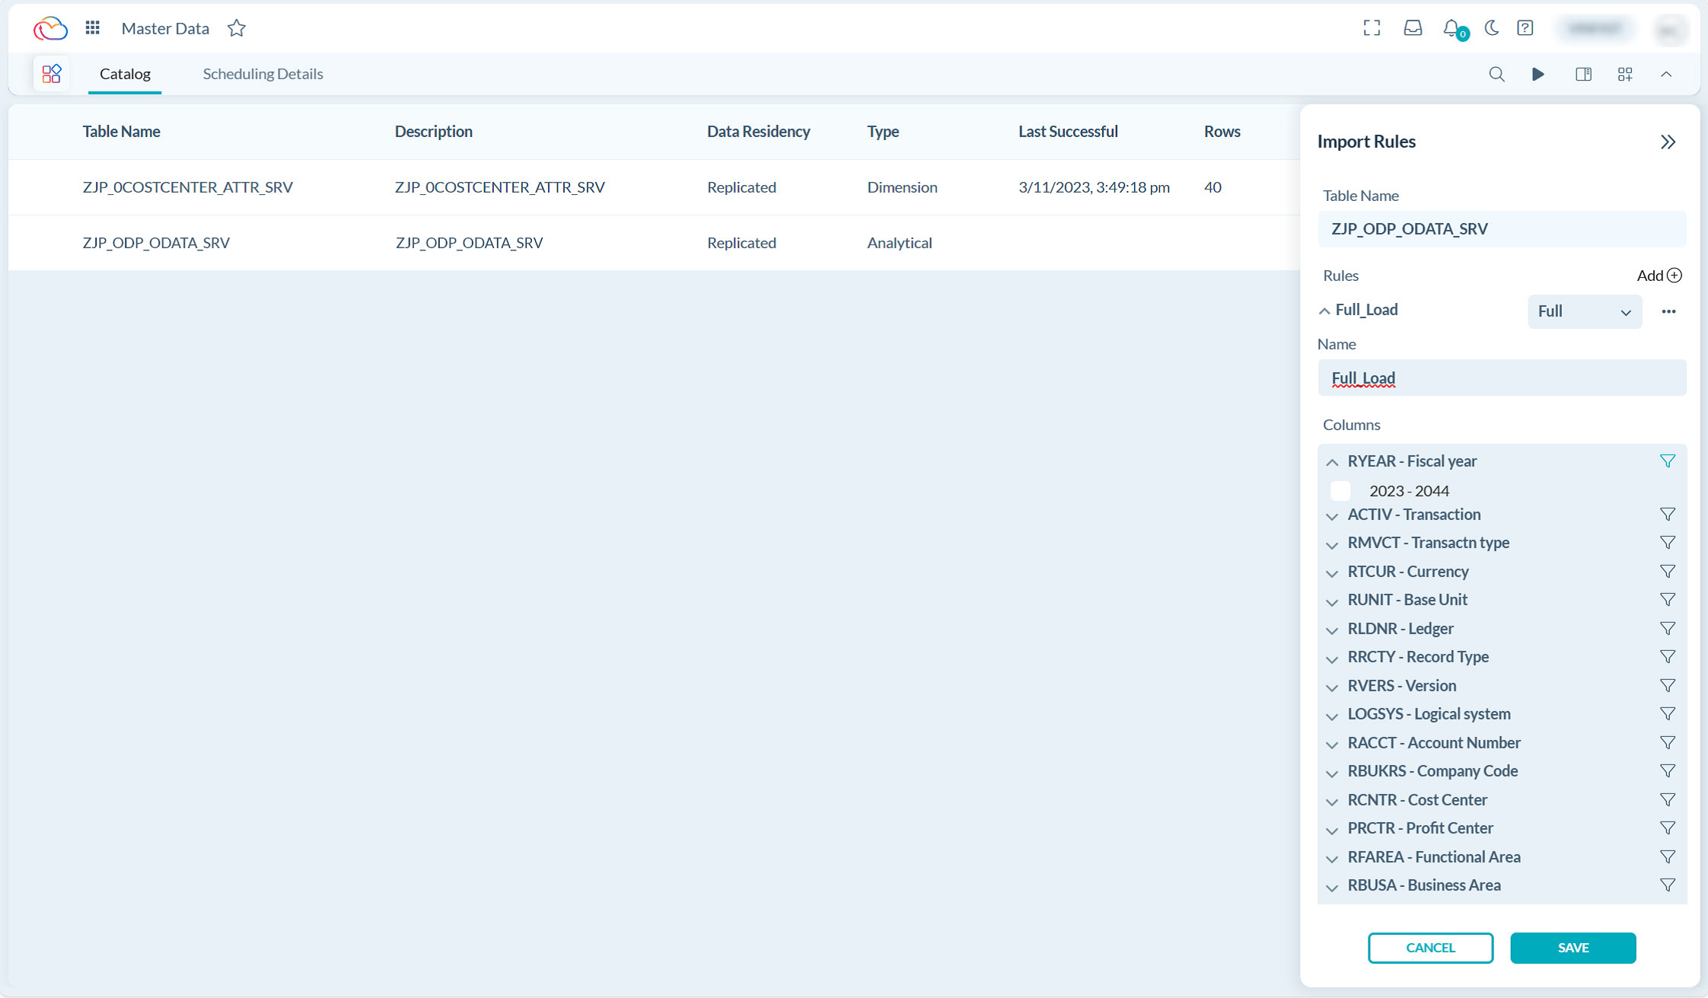
Task: Open the inbox icon in the header
Action: coord(1413,28)
